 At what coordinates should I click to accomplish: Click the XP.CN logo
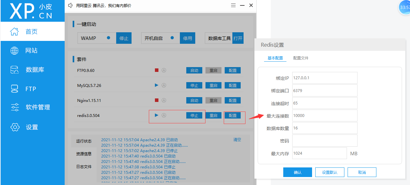click(x=31, y=11)
